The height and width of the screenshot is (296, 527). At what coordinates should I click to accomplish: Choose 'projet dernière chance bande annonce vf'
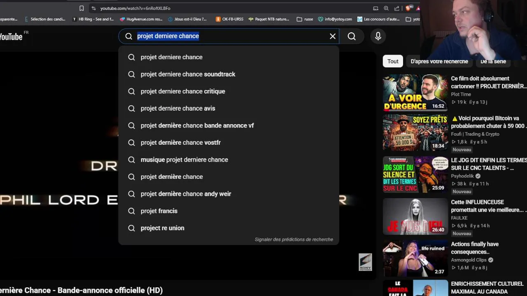[x=229, y=125]
